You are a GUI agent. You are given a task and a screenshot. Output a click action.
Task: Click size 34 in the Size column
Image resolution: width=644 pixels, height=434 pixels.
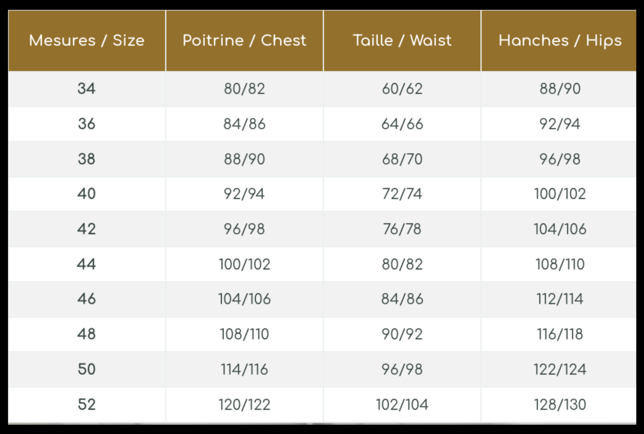tap(87, 89)
